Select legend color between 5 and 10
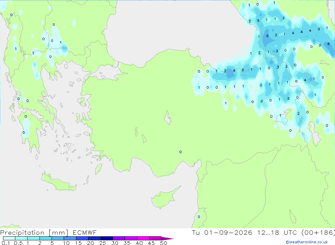The height and width of the screenshot is (245, 335). point(58,238)
